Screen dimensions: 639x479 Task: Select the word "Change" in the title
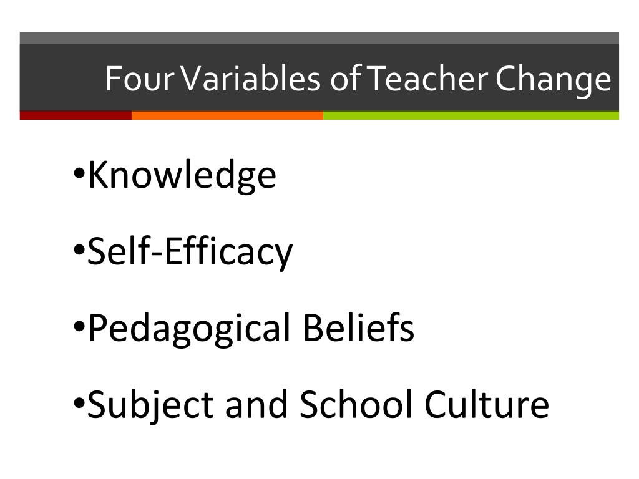point(553,80)
